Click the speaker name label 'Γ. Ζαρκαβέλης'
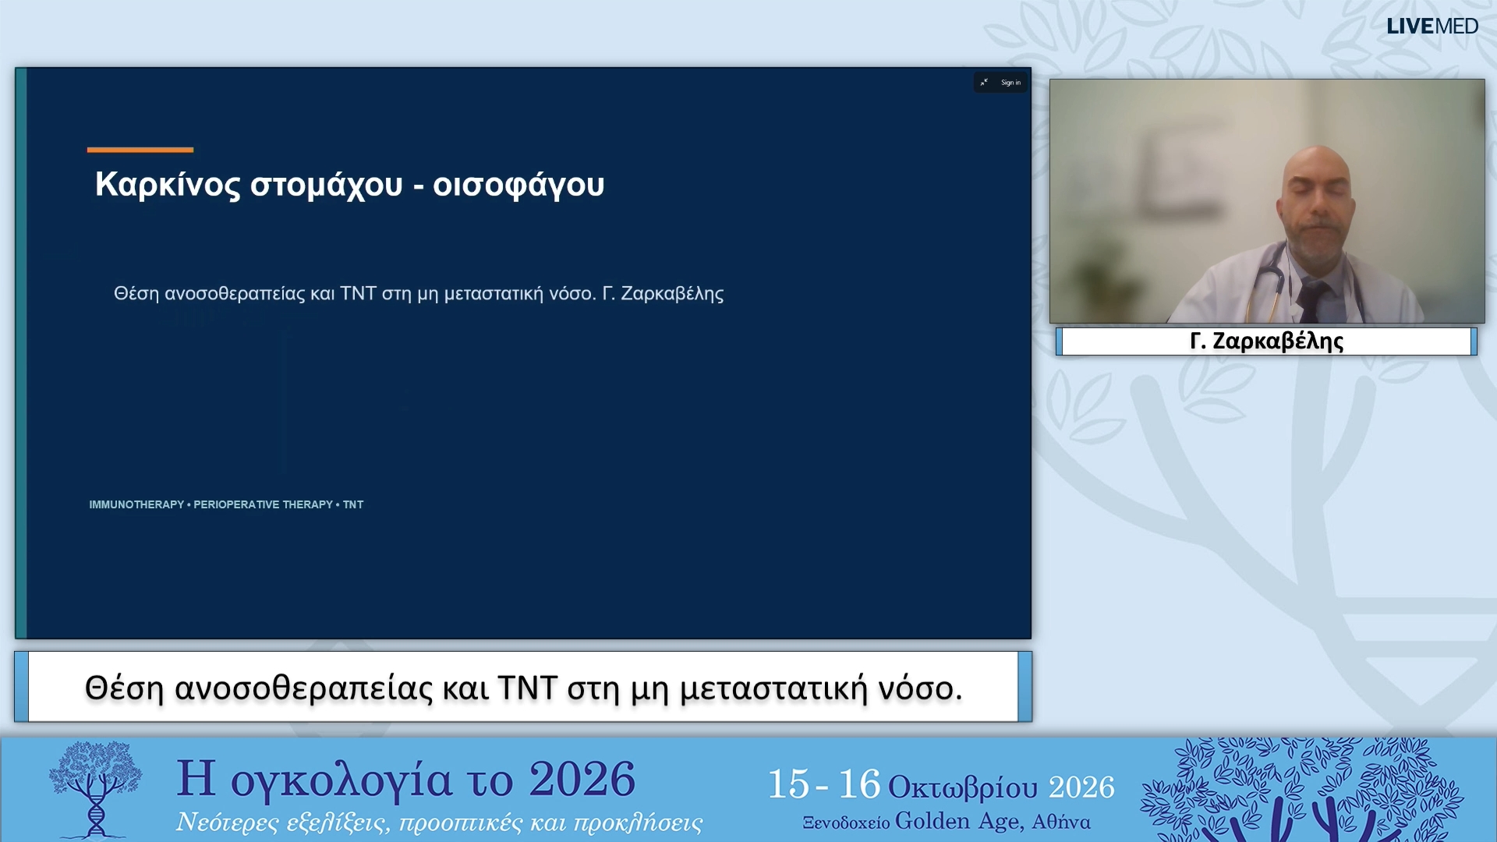Viewport: 1497px width, 842px height. click(1266, 341)
